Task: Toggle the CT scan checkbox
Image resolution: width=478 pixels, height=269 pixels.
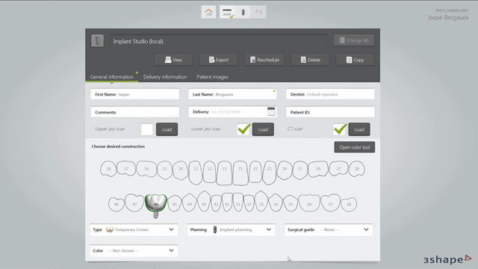Action: [x=340, y=129]
